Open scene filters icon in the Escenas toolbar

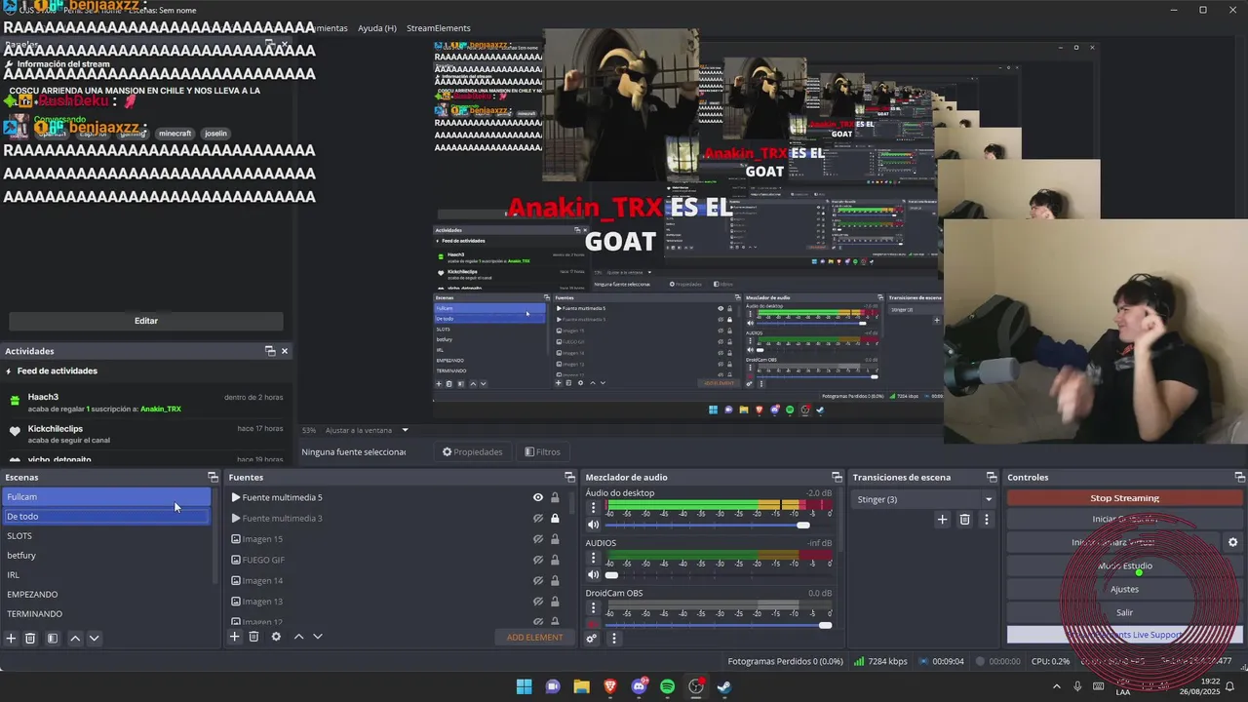tap(53, 638)
